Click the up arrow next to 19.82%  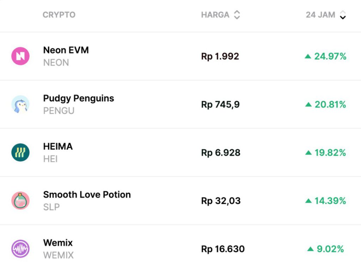308,153
